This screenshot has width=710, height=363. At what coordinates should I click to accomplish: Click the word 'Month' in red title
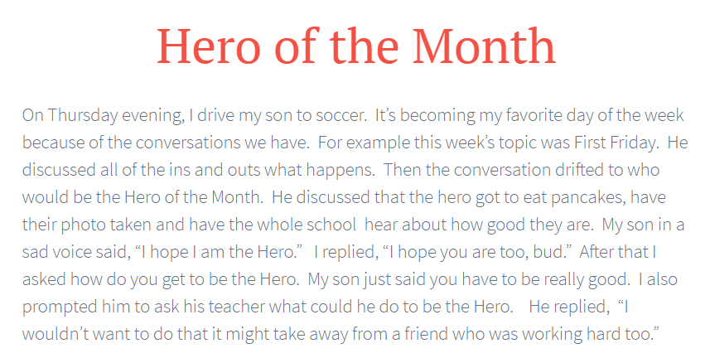484,46
